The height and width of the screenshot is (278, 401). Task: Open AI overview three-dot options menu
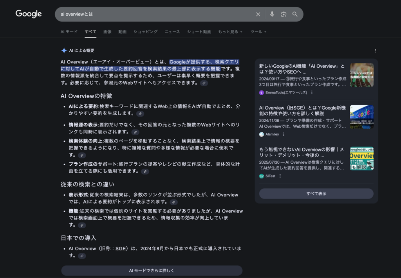[x=376, y=51]
